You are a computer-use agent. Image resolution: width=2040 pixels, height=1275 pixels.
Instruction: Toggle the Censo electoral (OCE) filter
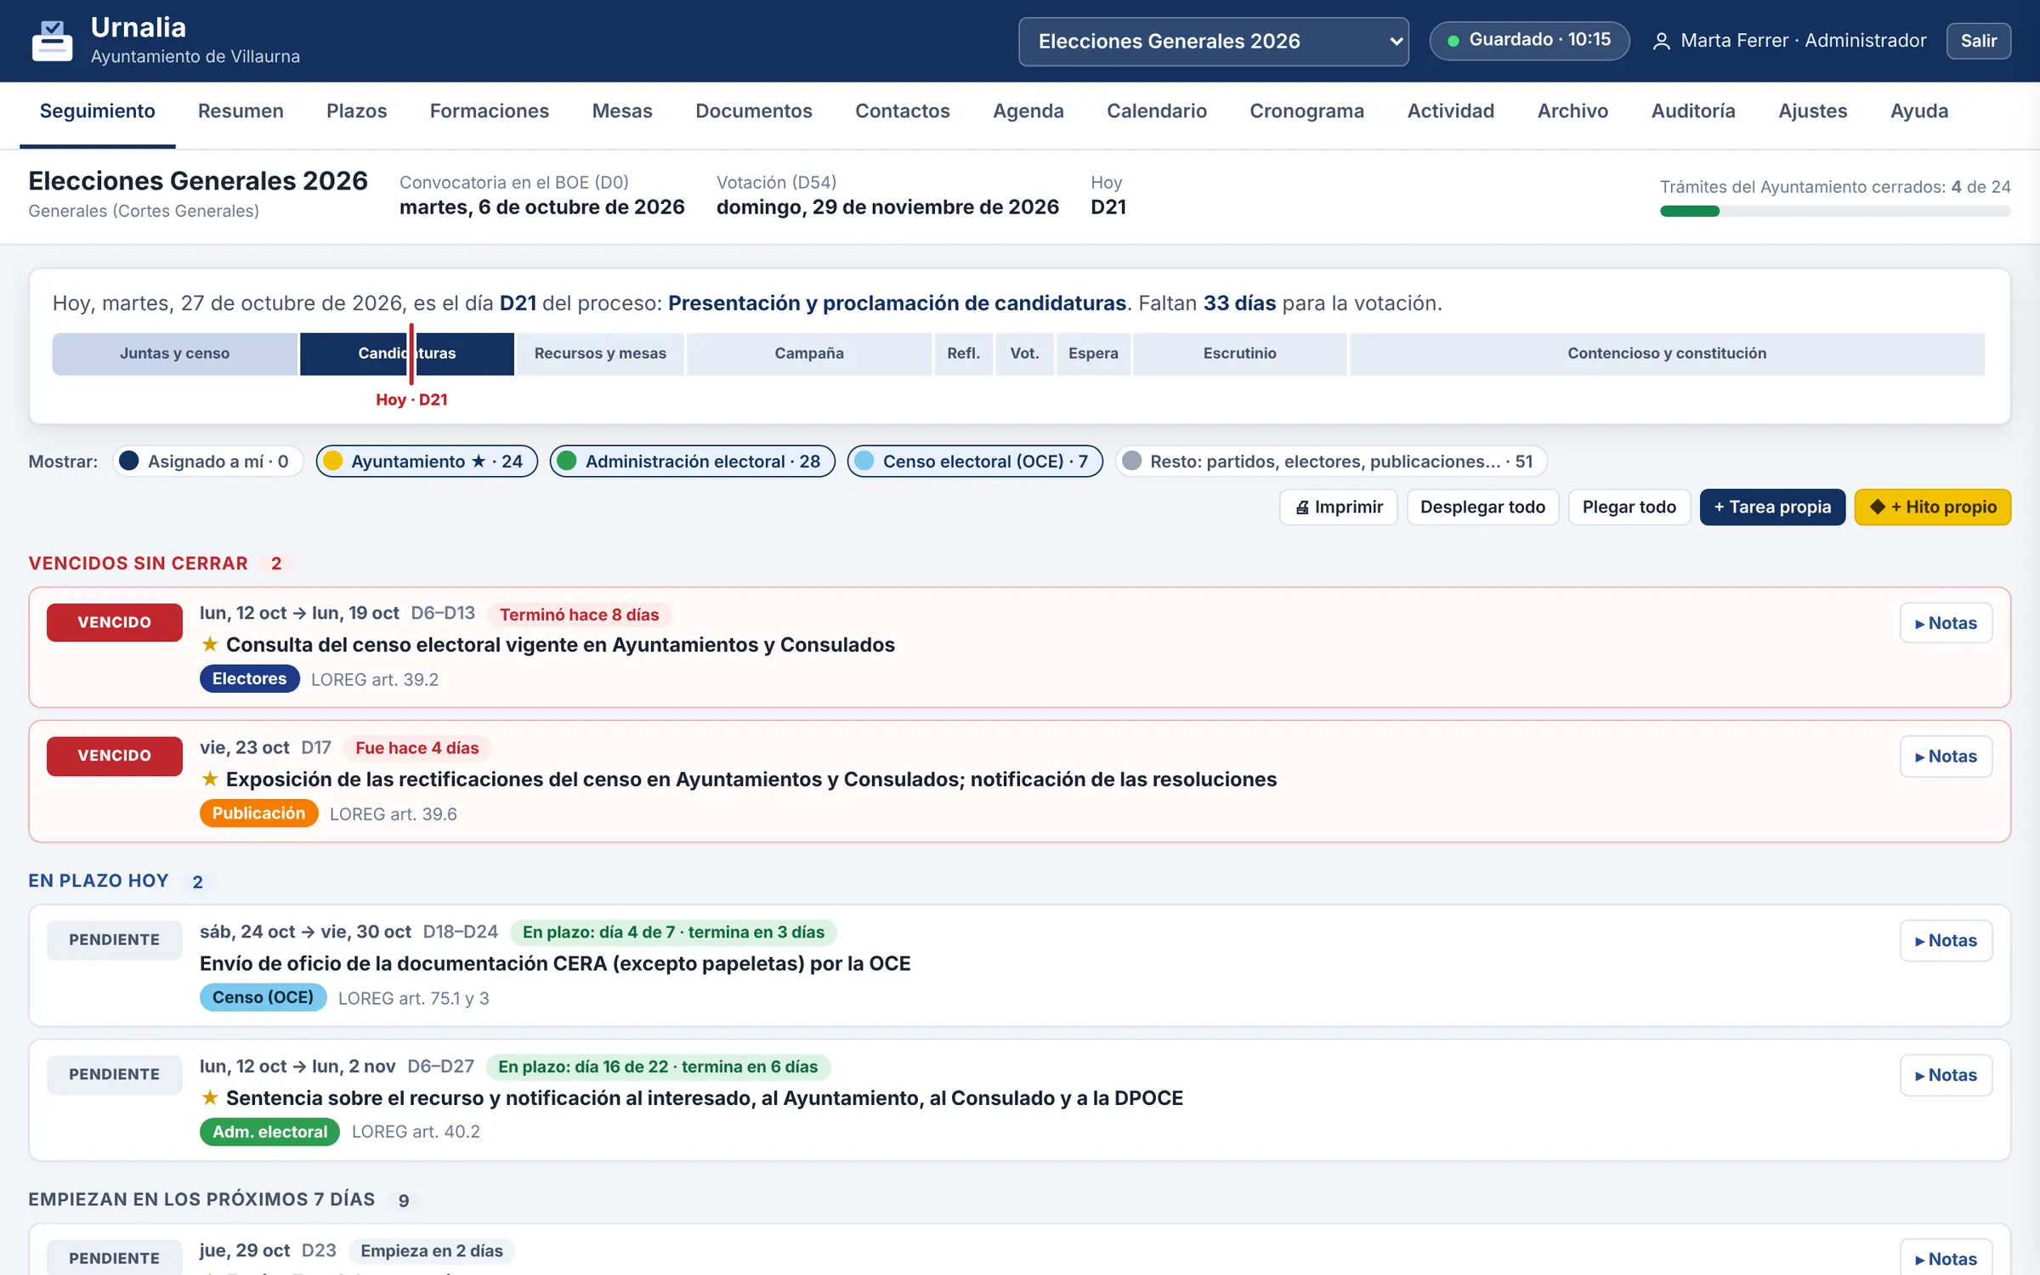pos(975,462)
